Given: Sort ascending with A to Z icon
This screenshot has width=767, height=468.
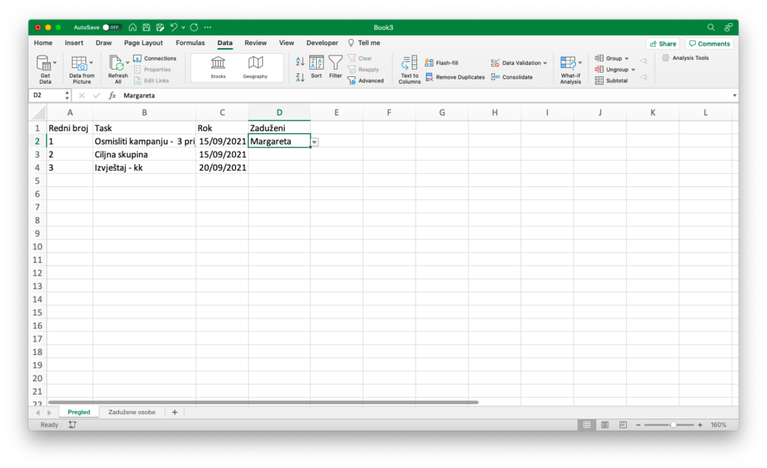Looking at the screenshot, I should coord(300,61).
